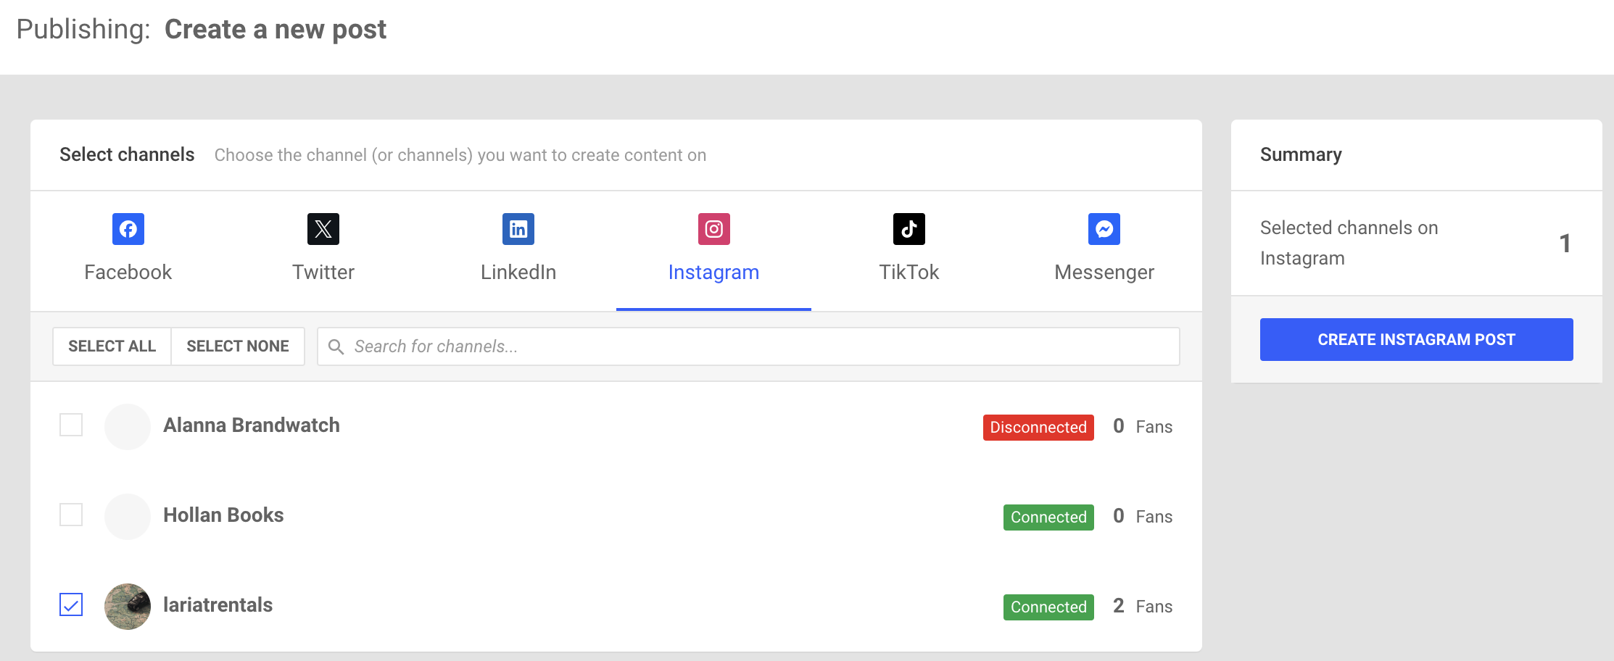Click the Instagram logo icon
1614x661 pixels.
714,229
